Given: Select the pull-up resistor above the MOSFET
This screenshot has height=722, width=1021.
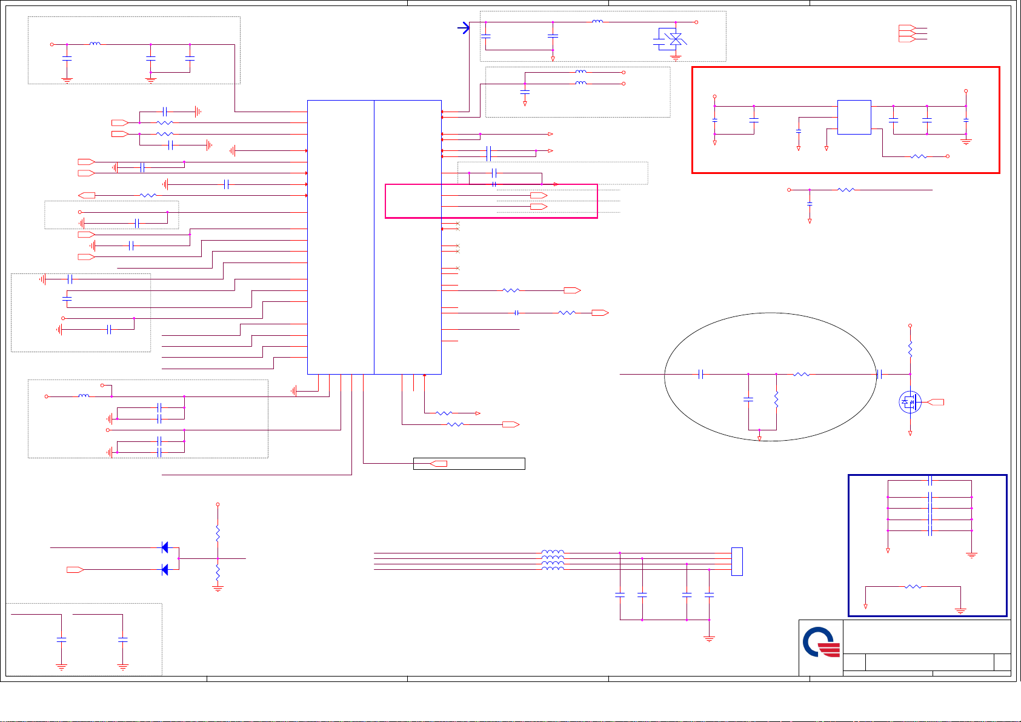Looking at the screenshot, I should tap(910, 350).
